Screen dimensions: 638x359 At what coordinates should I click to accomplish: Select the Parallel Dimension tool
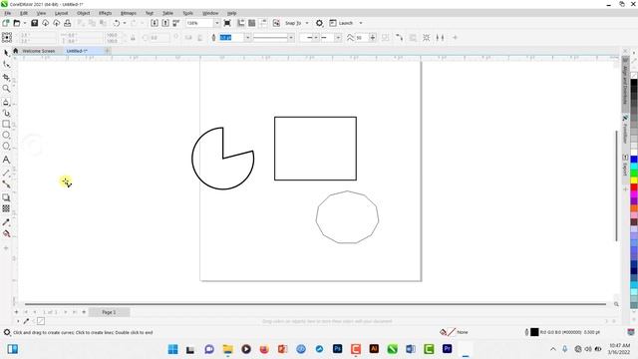pos(6,173)
